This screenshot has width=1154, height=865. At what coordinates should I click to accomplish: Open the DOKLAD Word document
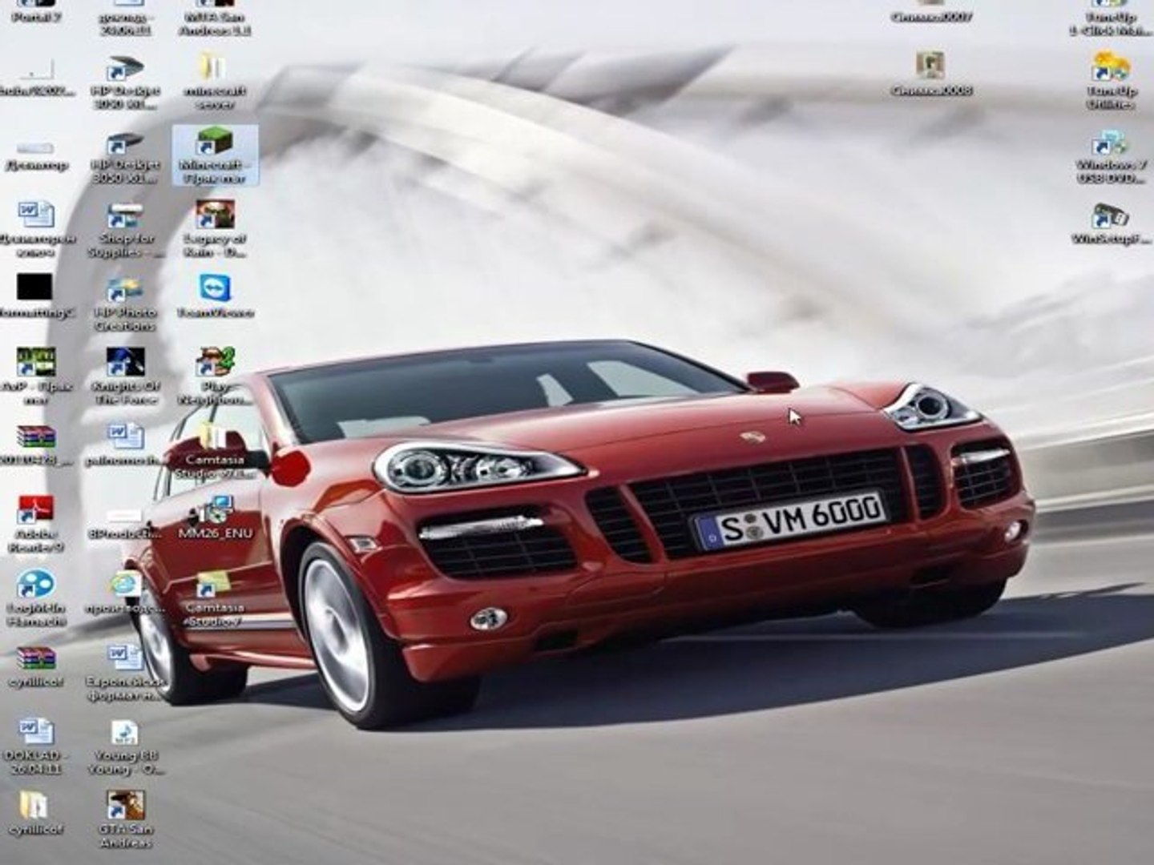[36, 747]
